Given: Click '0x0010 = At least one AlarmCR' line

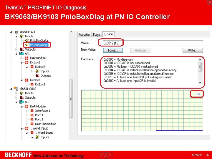Looking at the screenshot, I should click(138, 77).
